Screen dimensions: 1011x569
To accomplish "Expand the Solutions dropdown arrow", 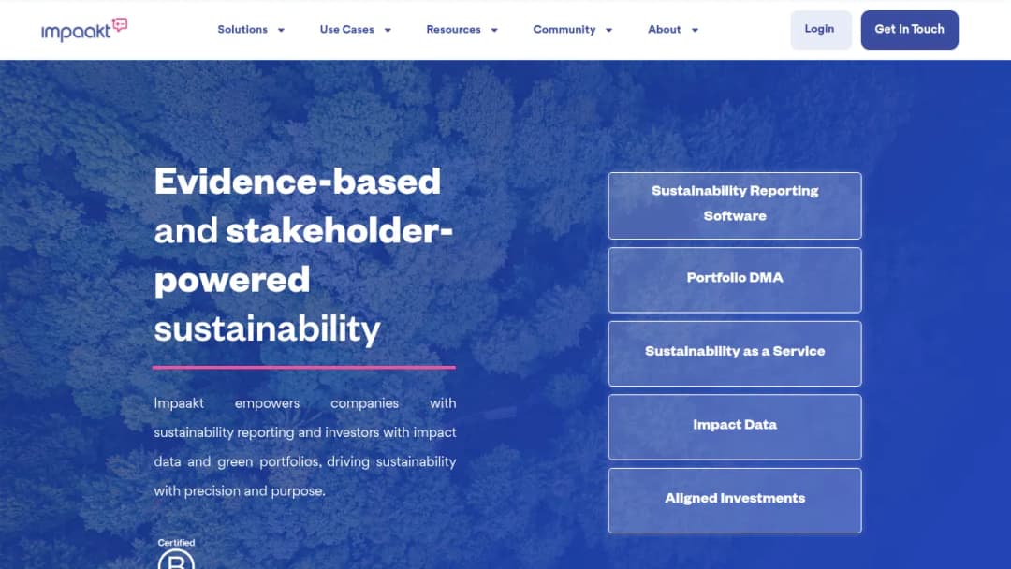I will (281, 30).
